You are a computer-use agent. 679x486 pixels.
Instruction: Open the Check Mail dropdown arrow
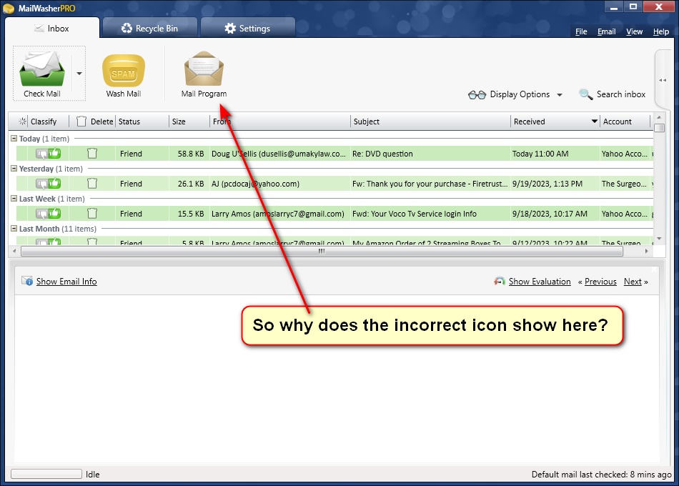click(x=79, y=74)
